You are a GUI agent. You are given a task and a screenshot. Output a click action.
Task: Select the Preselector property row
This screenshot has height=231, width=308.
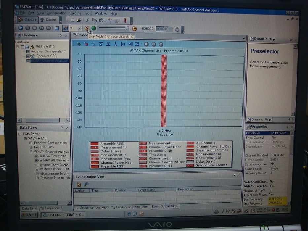267,133
